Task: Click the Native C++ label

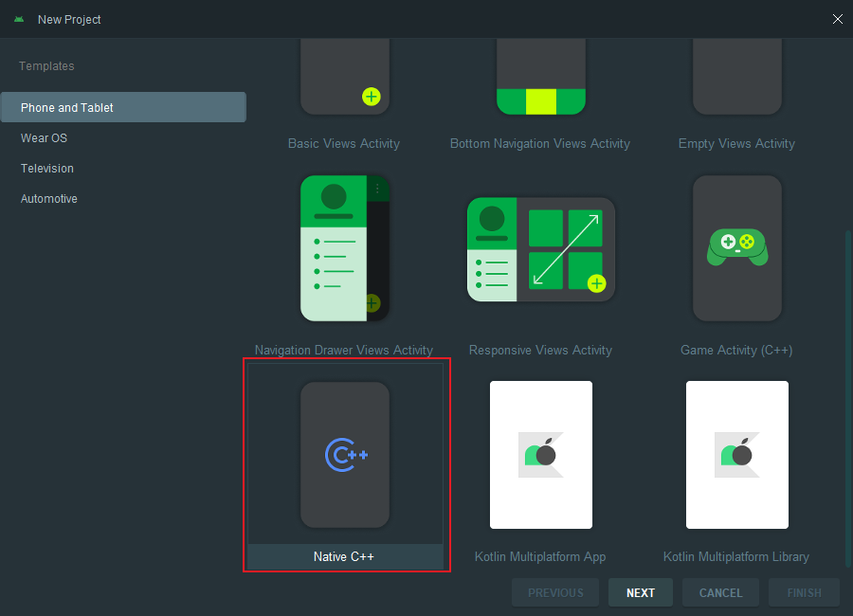Action: (344, 556)
